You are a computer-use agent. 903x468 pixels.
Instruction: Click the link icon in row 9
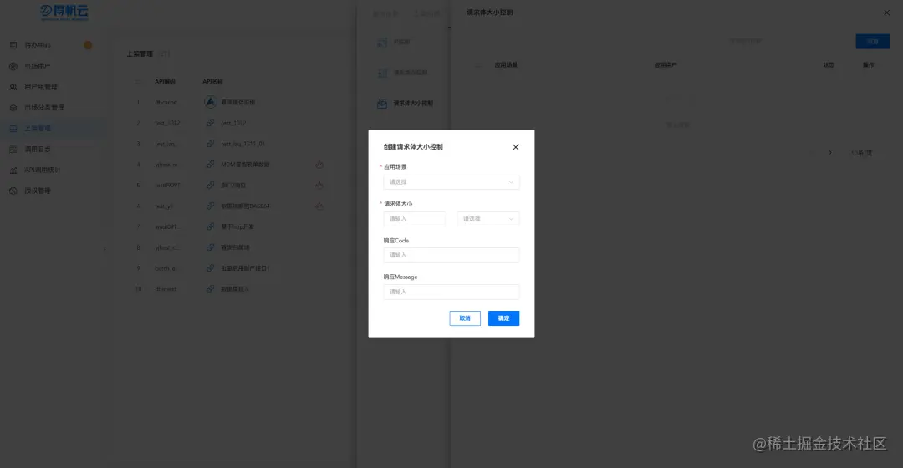point(210,267)
